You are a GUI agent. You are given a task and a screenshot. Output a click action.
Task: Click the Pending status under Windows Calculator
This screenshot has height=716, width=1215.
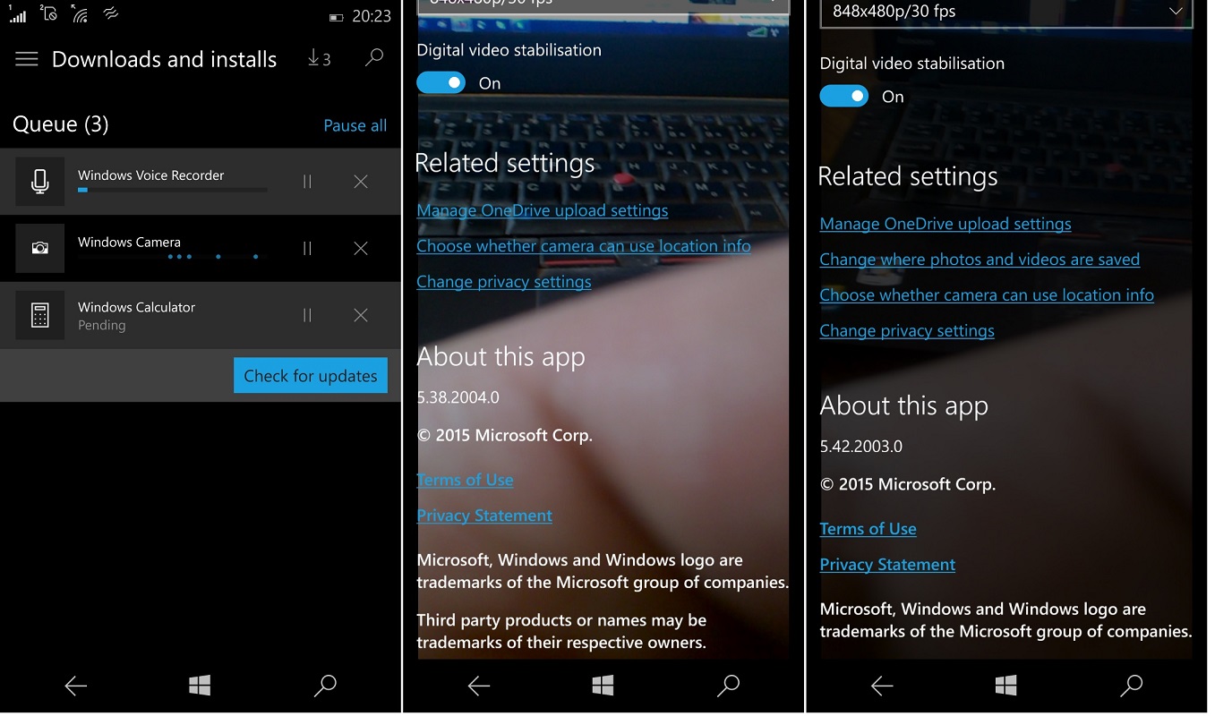(x=101, y=326)
